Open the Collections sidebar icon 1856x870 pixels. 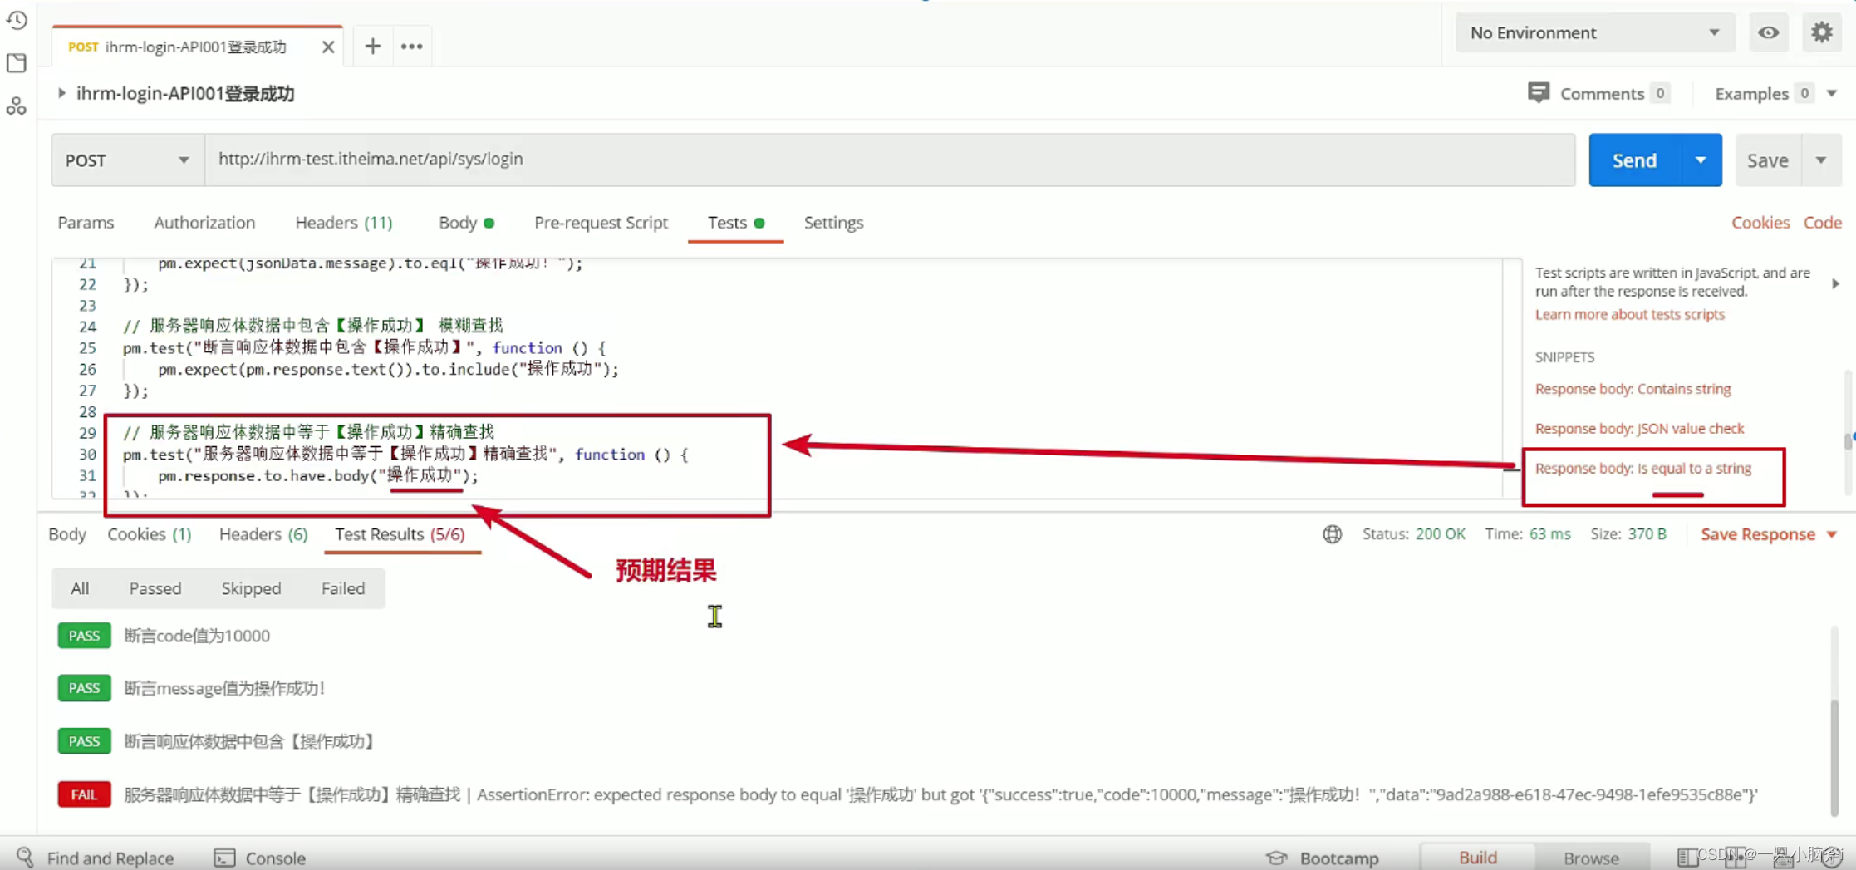tap(17, 63)
